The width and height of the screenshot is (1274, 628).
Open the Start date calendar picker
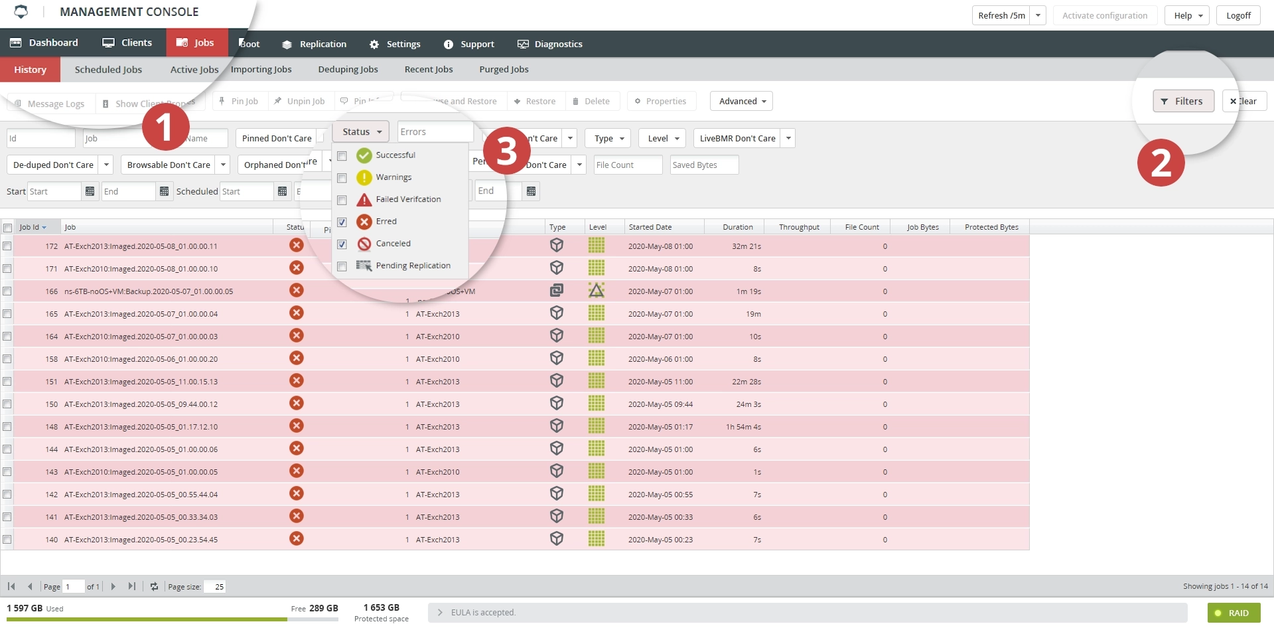tap(90, 191)
